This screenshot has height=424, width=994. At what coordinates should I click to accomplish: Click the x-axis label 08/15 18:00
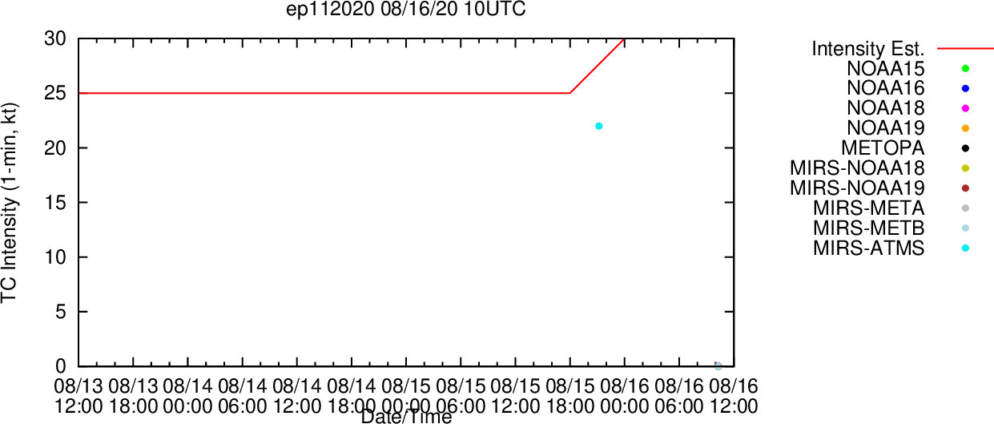tap(570, 396)
